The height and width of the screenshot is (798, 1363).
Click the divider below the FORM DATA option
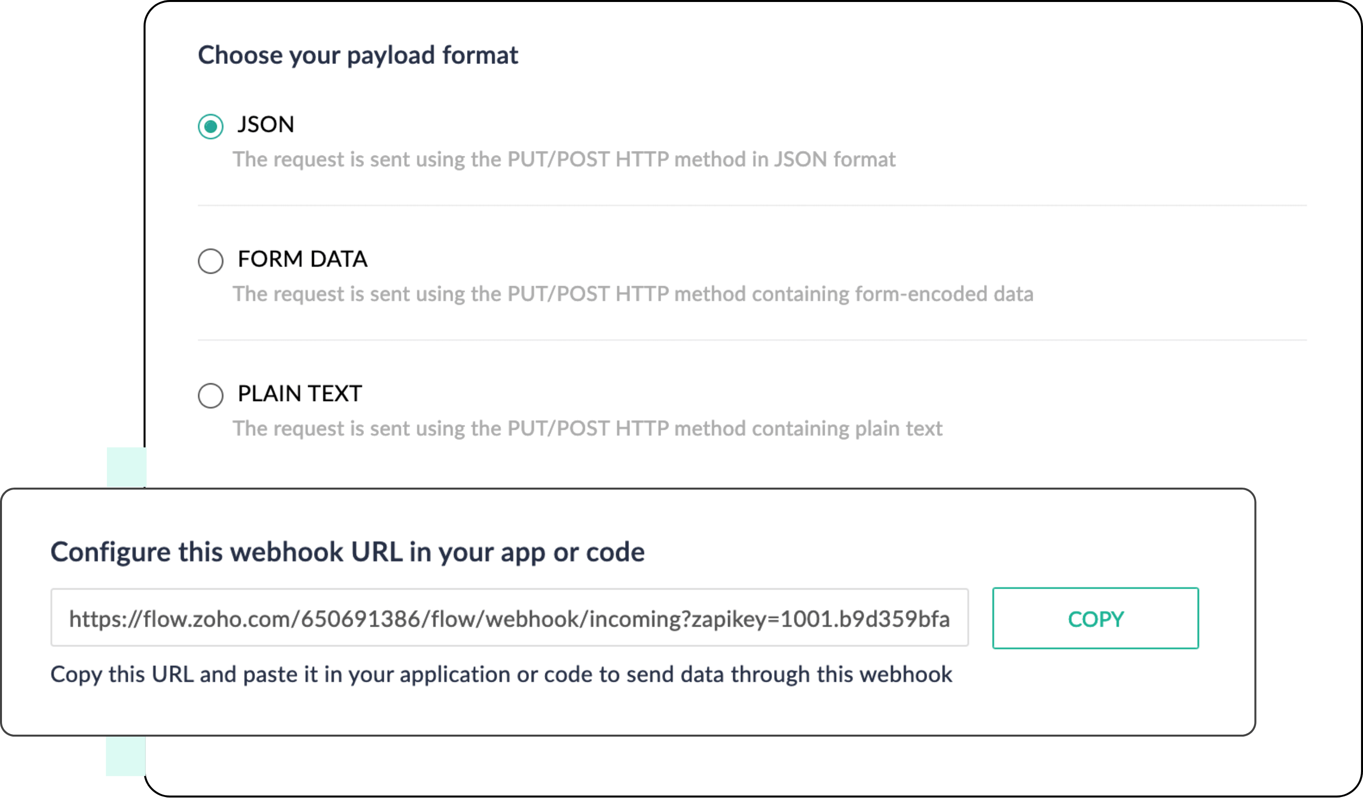tap(752, 340)
